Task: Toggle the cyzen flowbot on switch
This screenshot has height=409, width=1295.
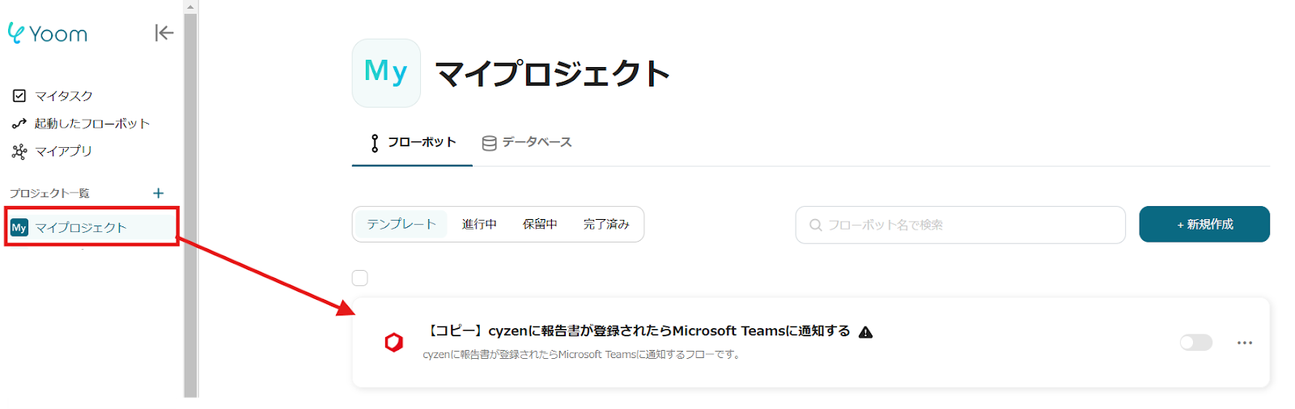Action: point(1196,343)
